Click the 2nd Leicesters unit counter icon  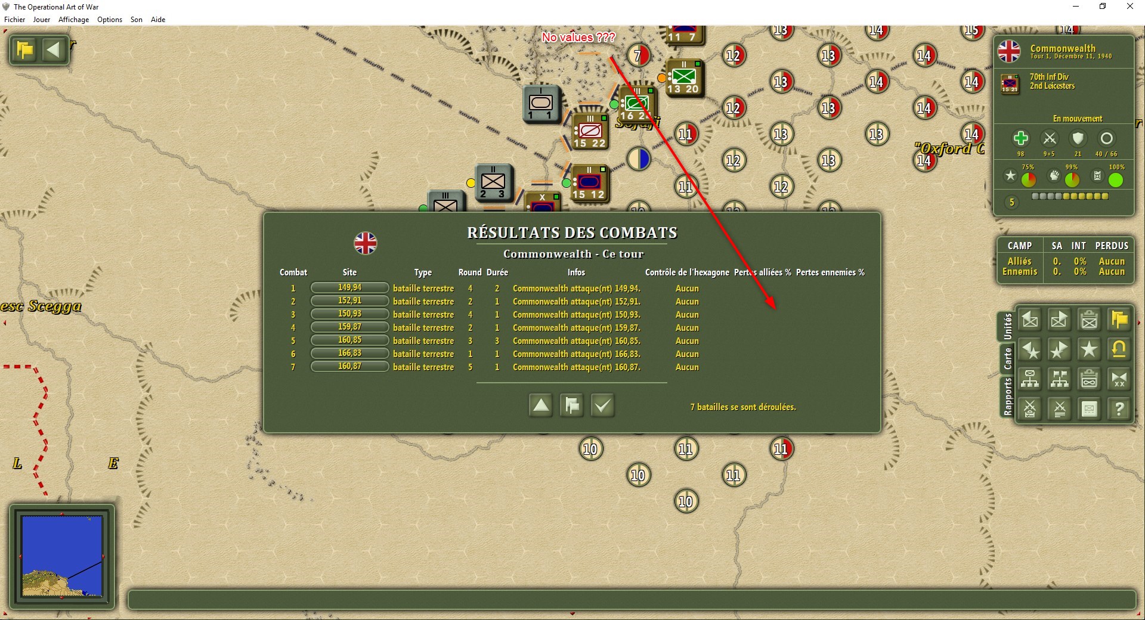click(1010, 83)
